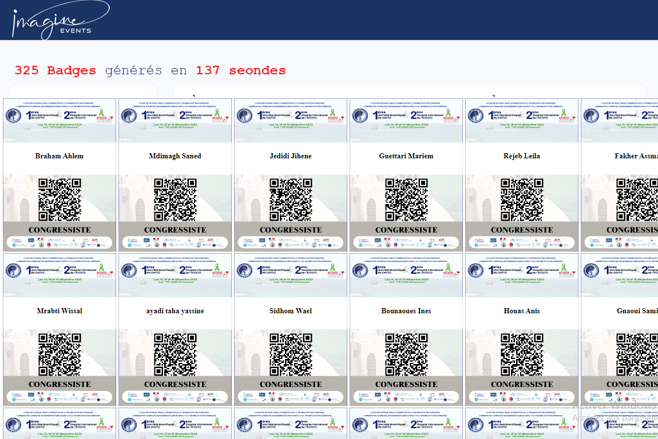Click QR code on Jedidi Jihene badge
This screenshot has height=439, width=658.
(x=291, y=199)
